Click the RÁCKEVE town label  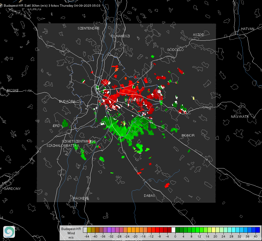coord(81,198)
